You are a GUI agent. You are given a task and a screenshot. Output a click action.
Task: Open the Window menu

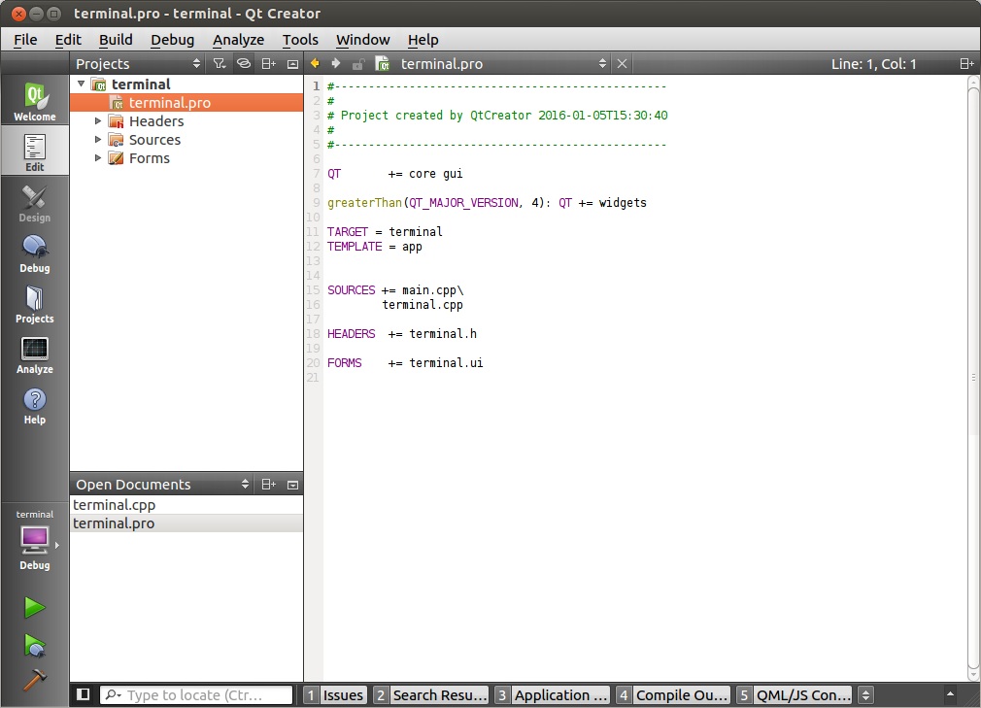coord(363,40)
